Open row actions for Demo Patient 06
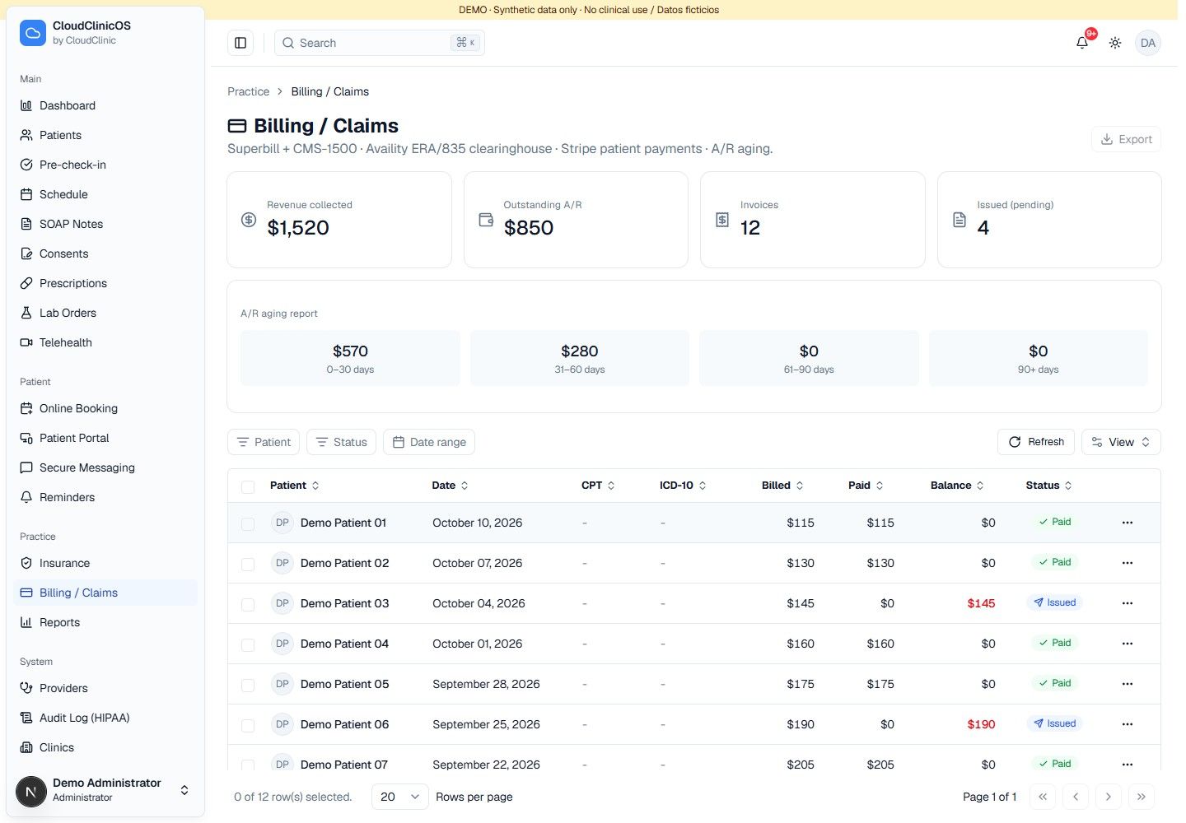This screenshot has width=1186, height=823. pos(1128,724)
